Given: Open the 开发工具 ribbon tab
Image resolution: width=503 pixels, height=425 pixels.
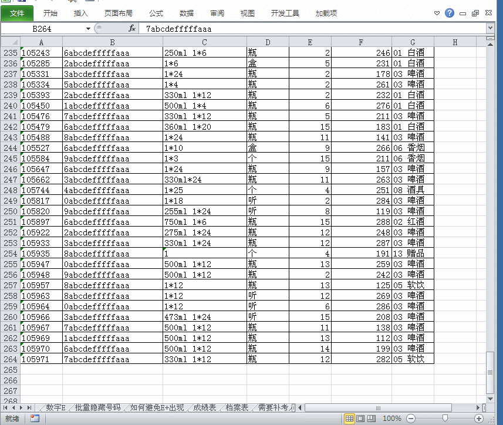Looking at the screenshot, I should tap(285, 14).
